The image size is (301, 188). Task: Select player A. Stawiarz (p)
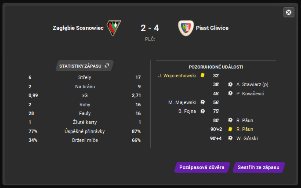coord(252,84)
